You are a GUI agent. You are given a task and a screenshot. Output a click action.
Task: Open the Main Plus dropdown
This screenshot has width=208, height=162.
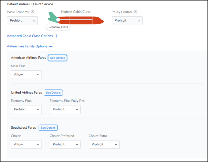(26, 75)
